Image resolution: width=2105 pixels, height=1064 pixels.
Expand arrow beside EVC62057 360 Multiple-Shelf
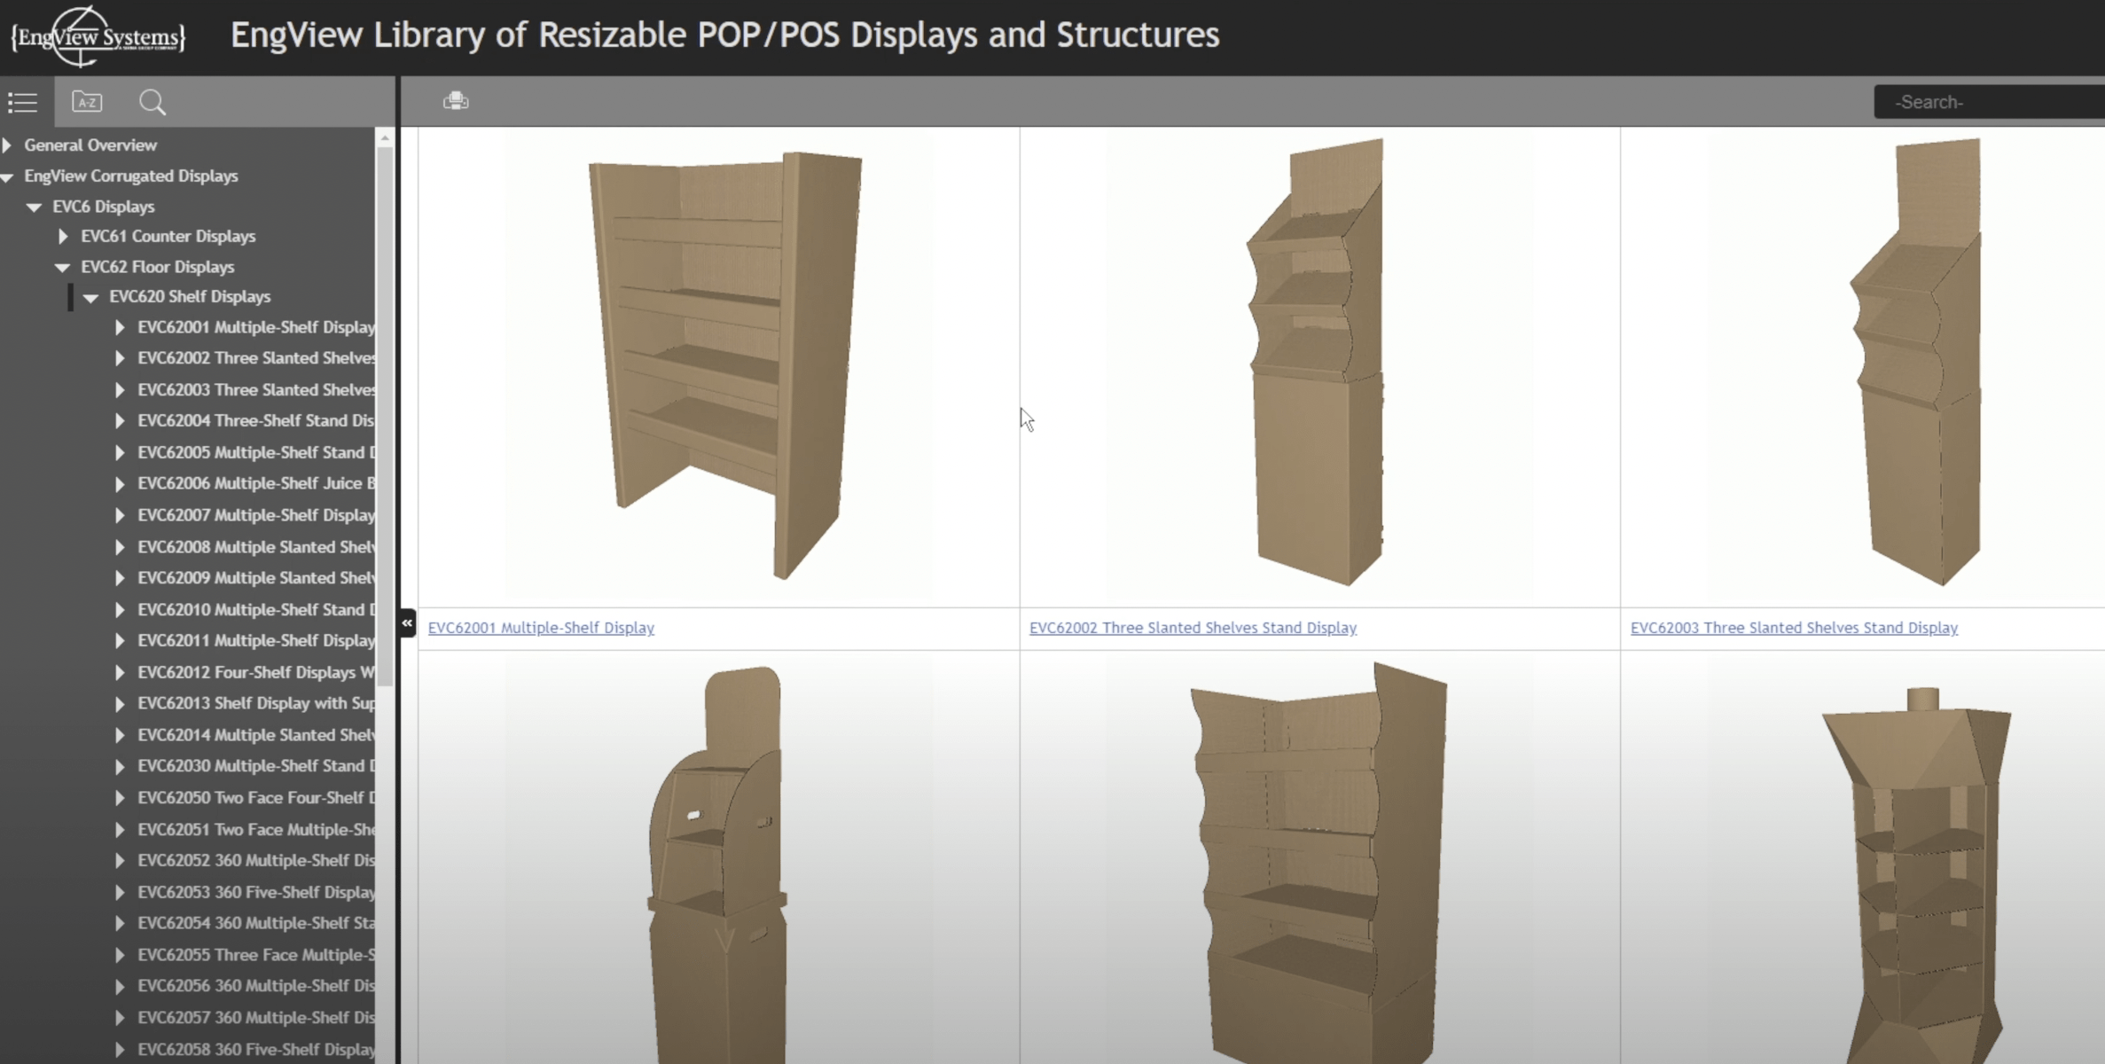[x=120, y=1018]
